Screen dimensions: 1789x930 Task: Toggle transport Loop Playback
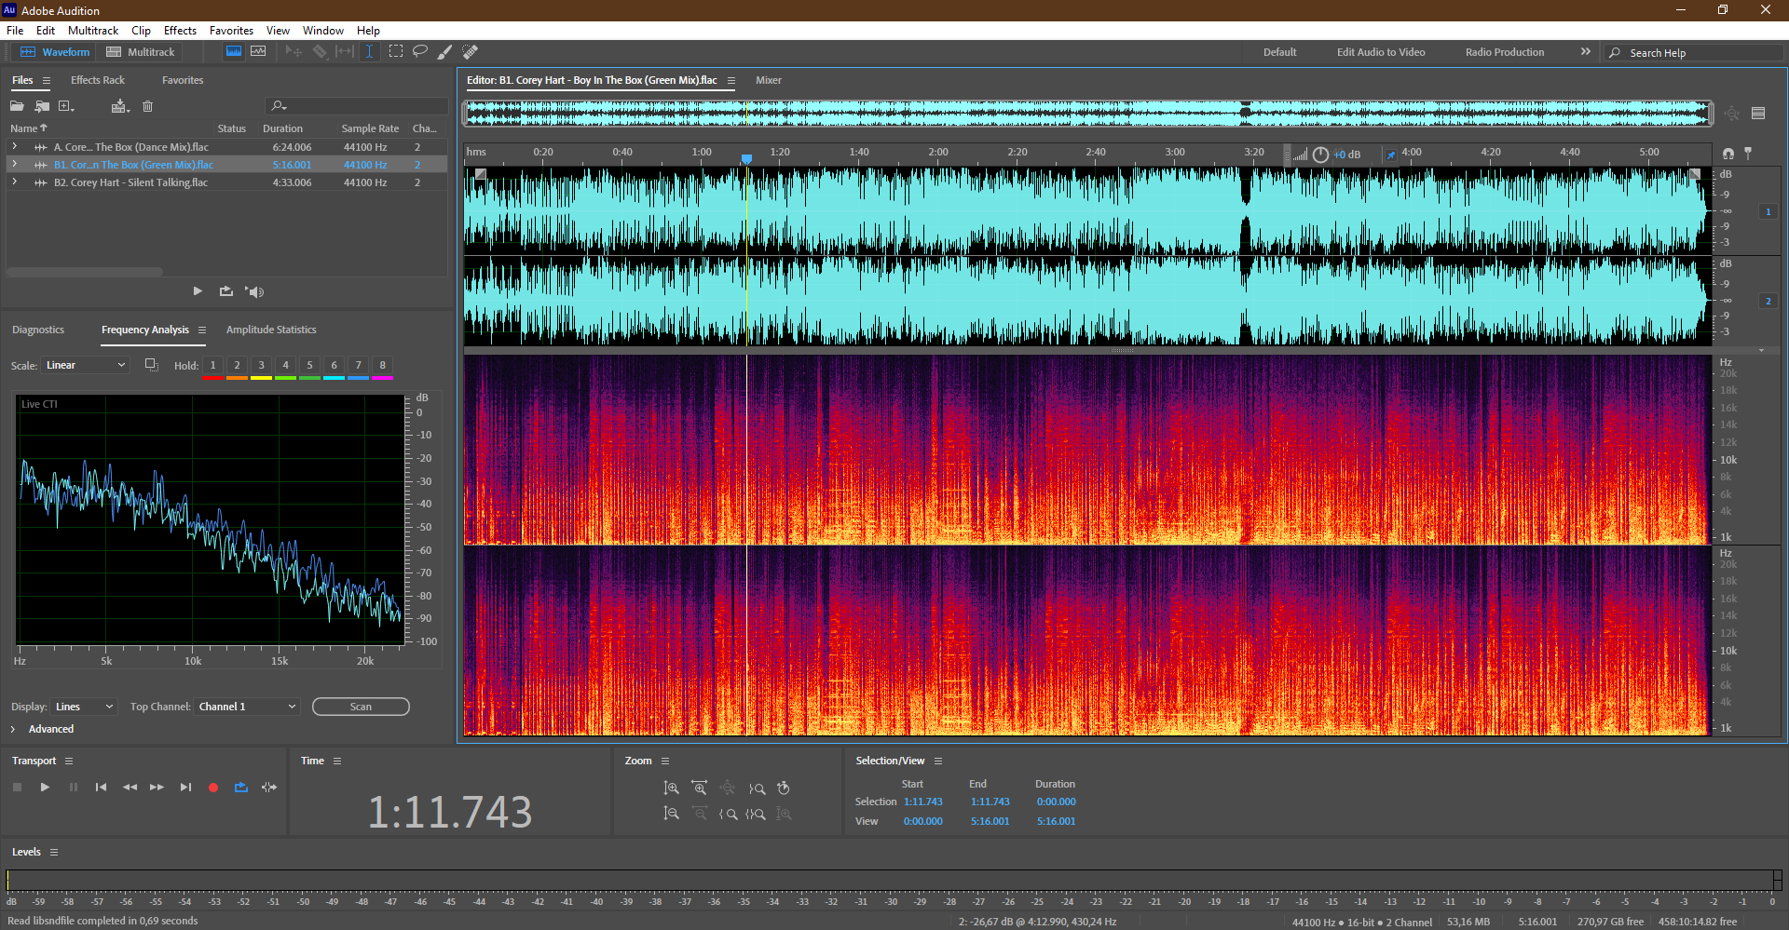(241, 788)
